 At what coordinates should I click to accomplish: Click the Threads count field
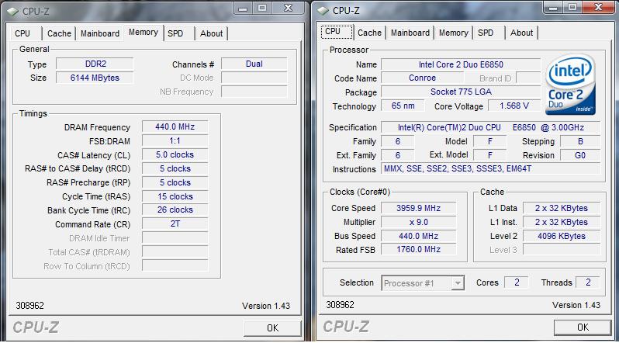[x=588, y=282]
